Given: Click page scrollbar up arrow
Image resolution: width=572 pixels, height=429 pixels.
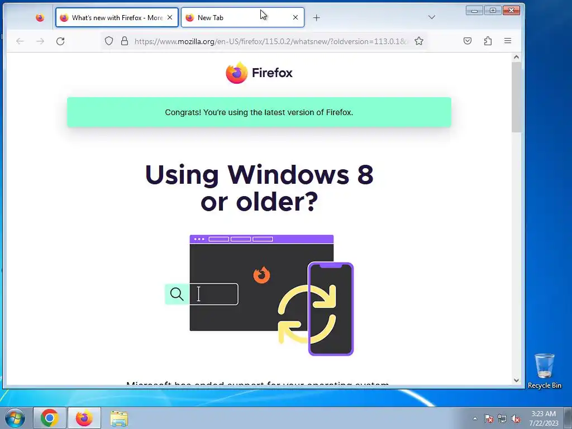Looking at the screenshot, I should 516,57.
